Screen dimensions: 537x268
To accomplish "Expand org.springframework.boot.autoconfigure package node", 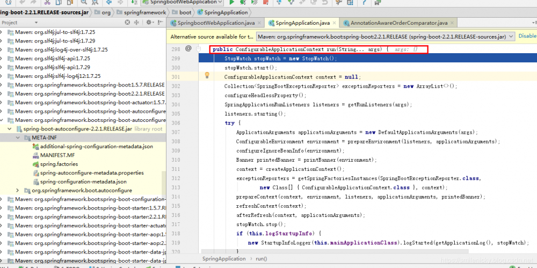I will [x=18, y=190].
